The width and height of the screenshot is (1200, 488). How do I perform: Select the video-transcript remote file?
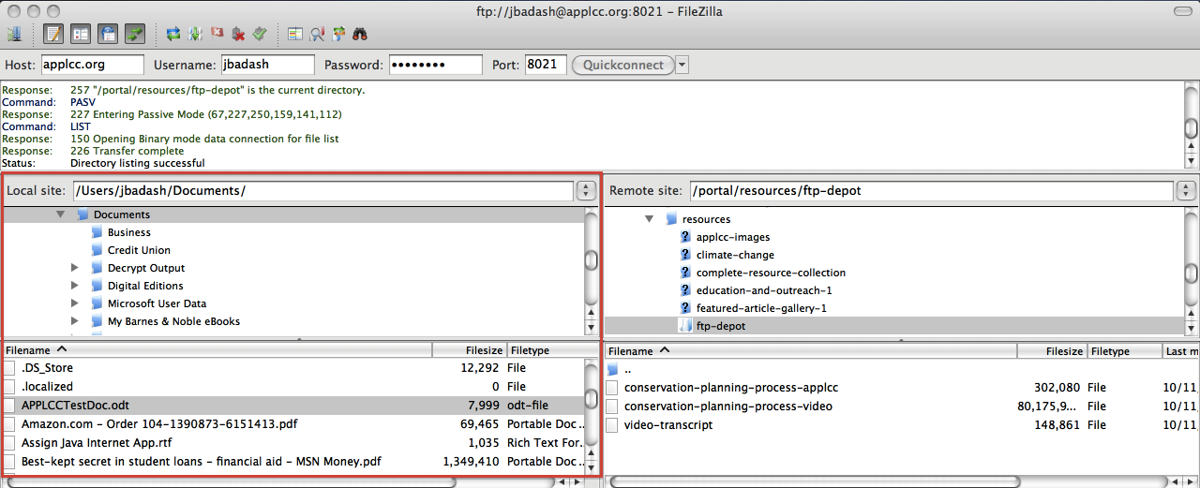(x=668, y=425)
